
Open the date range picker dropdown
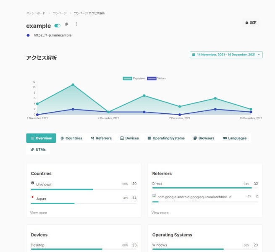pos(226,55)
